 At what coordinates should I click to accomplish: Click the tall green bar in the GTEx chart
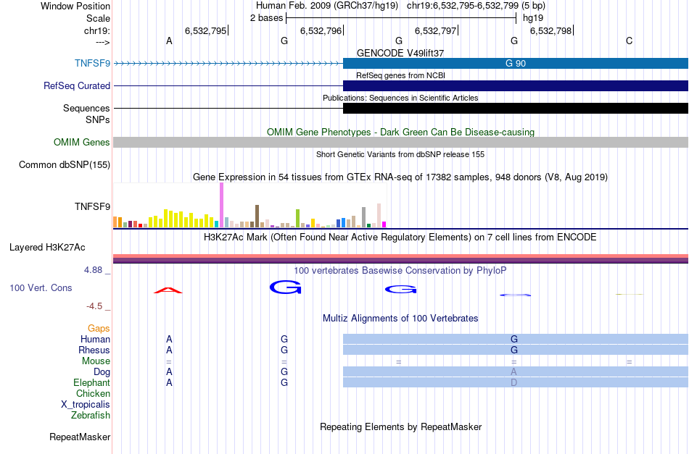[297, 218]
